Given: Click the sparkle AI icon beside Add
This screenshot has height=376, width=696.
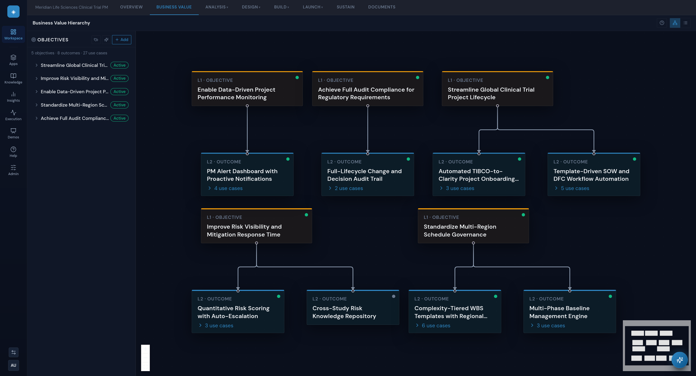Looking at the screenshot, I should (x=106, y=40).
